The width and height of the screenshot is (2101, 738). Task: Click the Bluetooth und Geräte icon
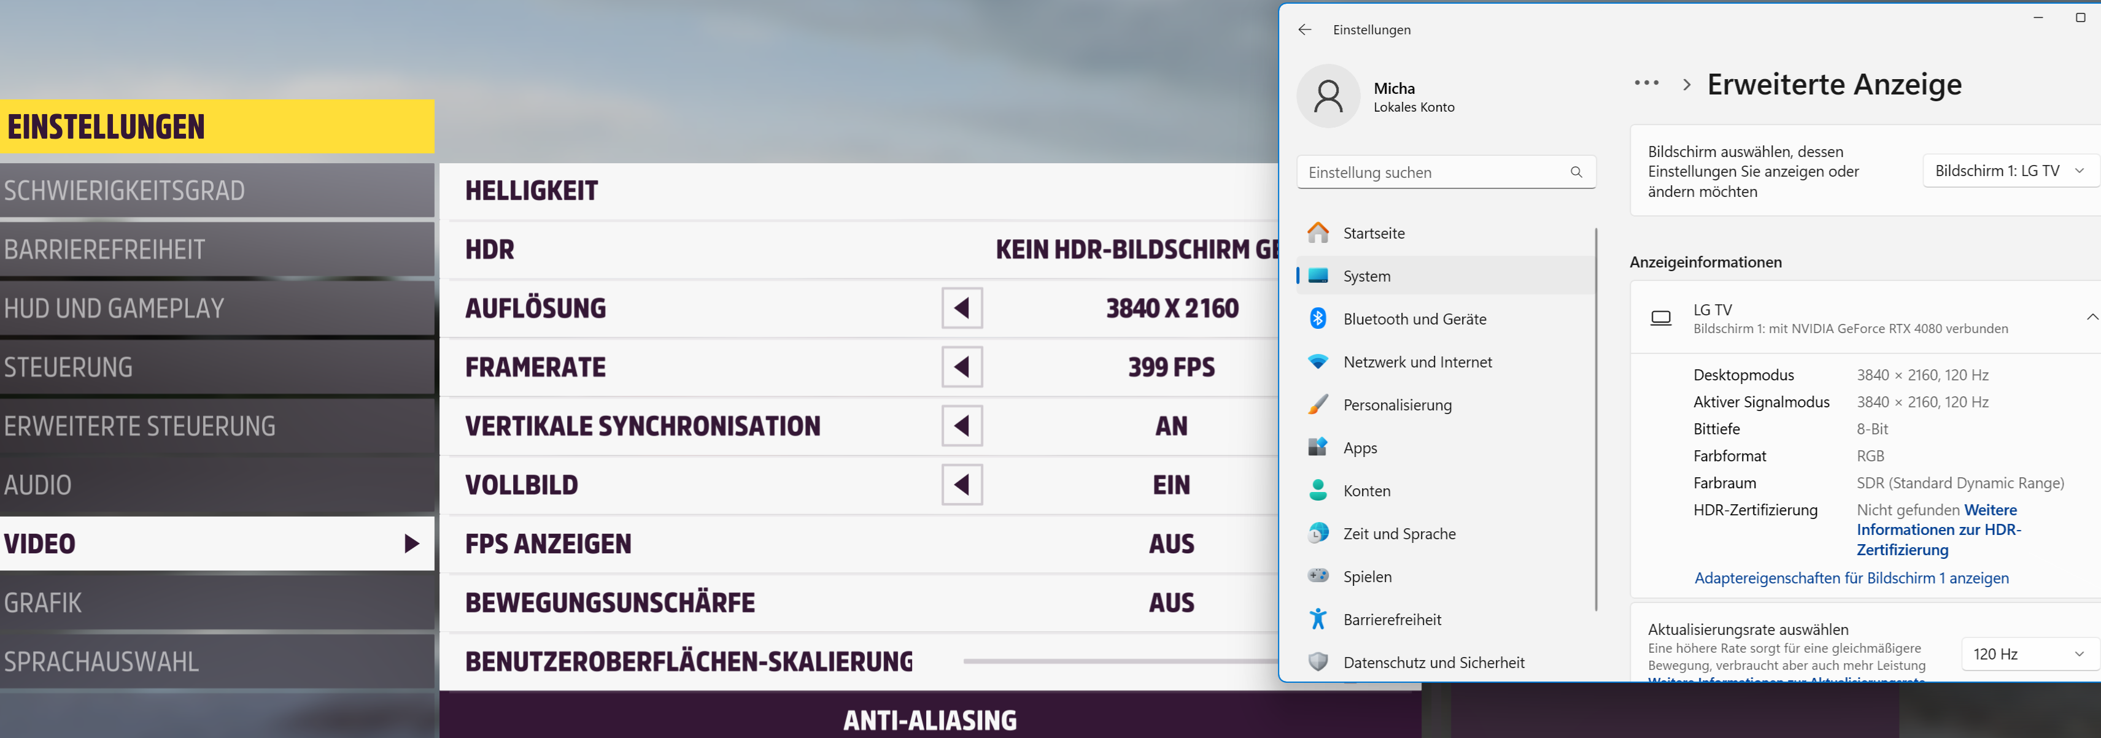[1317, 319]
